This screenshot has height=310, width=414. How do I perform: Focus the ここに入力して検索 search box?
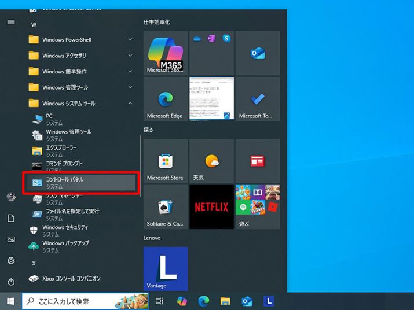[x=85, y=301]
